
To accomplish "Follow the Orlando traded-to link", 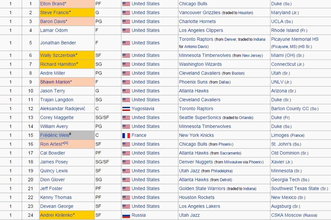I will (x=246, y=117).
